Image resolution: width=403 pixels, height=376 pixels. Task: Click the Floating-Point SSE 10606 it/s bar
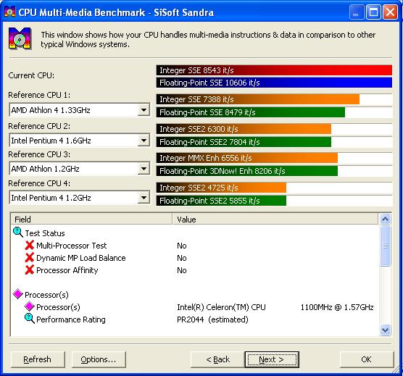(274, 83)
